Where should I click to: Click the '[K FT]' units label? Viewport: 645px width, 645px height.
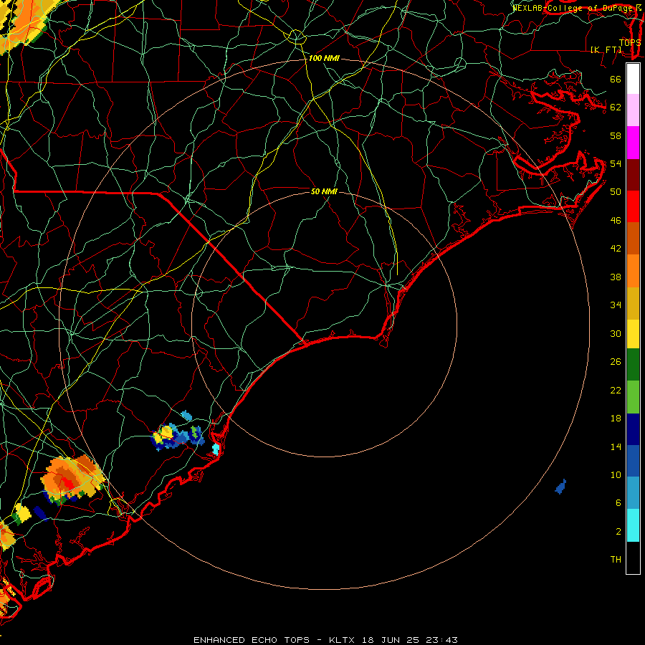(606, 49)
